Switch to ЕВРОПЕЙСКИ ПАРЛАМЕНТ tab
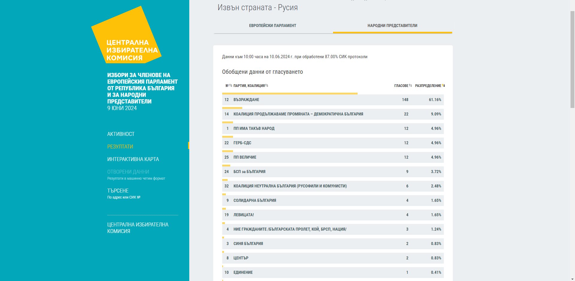Viewport: 575px width, 281px height. 273,26
